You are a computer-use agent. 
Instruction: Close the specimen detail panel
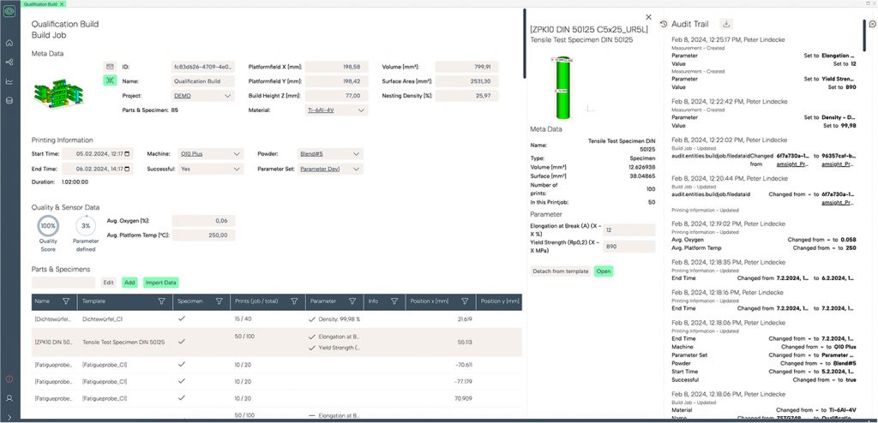point(648,17)
